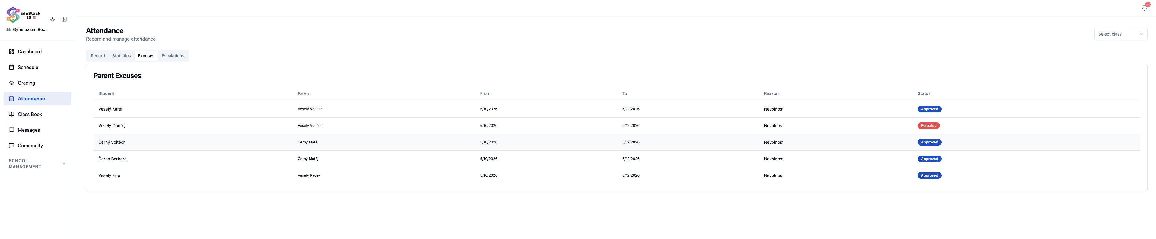
Task: Click the Messages speech bubble icon
Action: point(12,130)
